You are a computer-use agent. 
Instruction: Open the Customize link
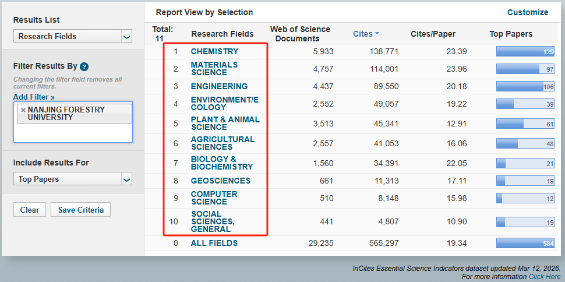click(x=527, y=12)
